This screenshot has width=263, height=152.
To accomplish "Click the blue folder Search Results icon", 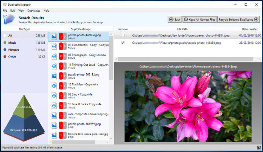I will (x=9, y=19).
